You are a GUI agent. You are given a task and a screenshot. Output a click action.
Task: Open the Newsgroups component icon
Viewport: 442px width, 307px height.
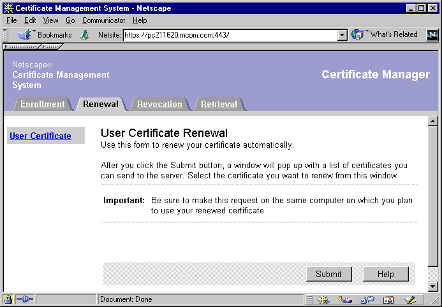pyautogui.click(x=367, y=300)
